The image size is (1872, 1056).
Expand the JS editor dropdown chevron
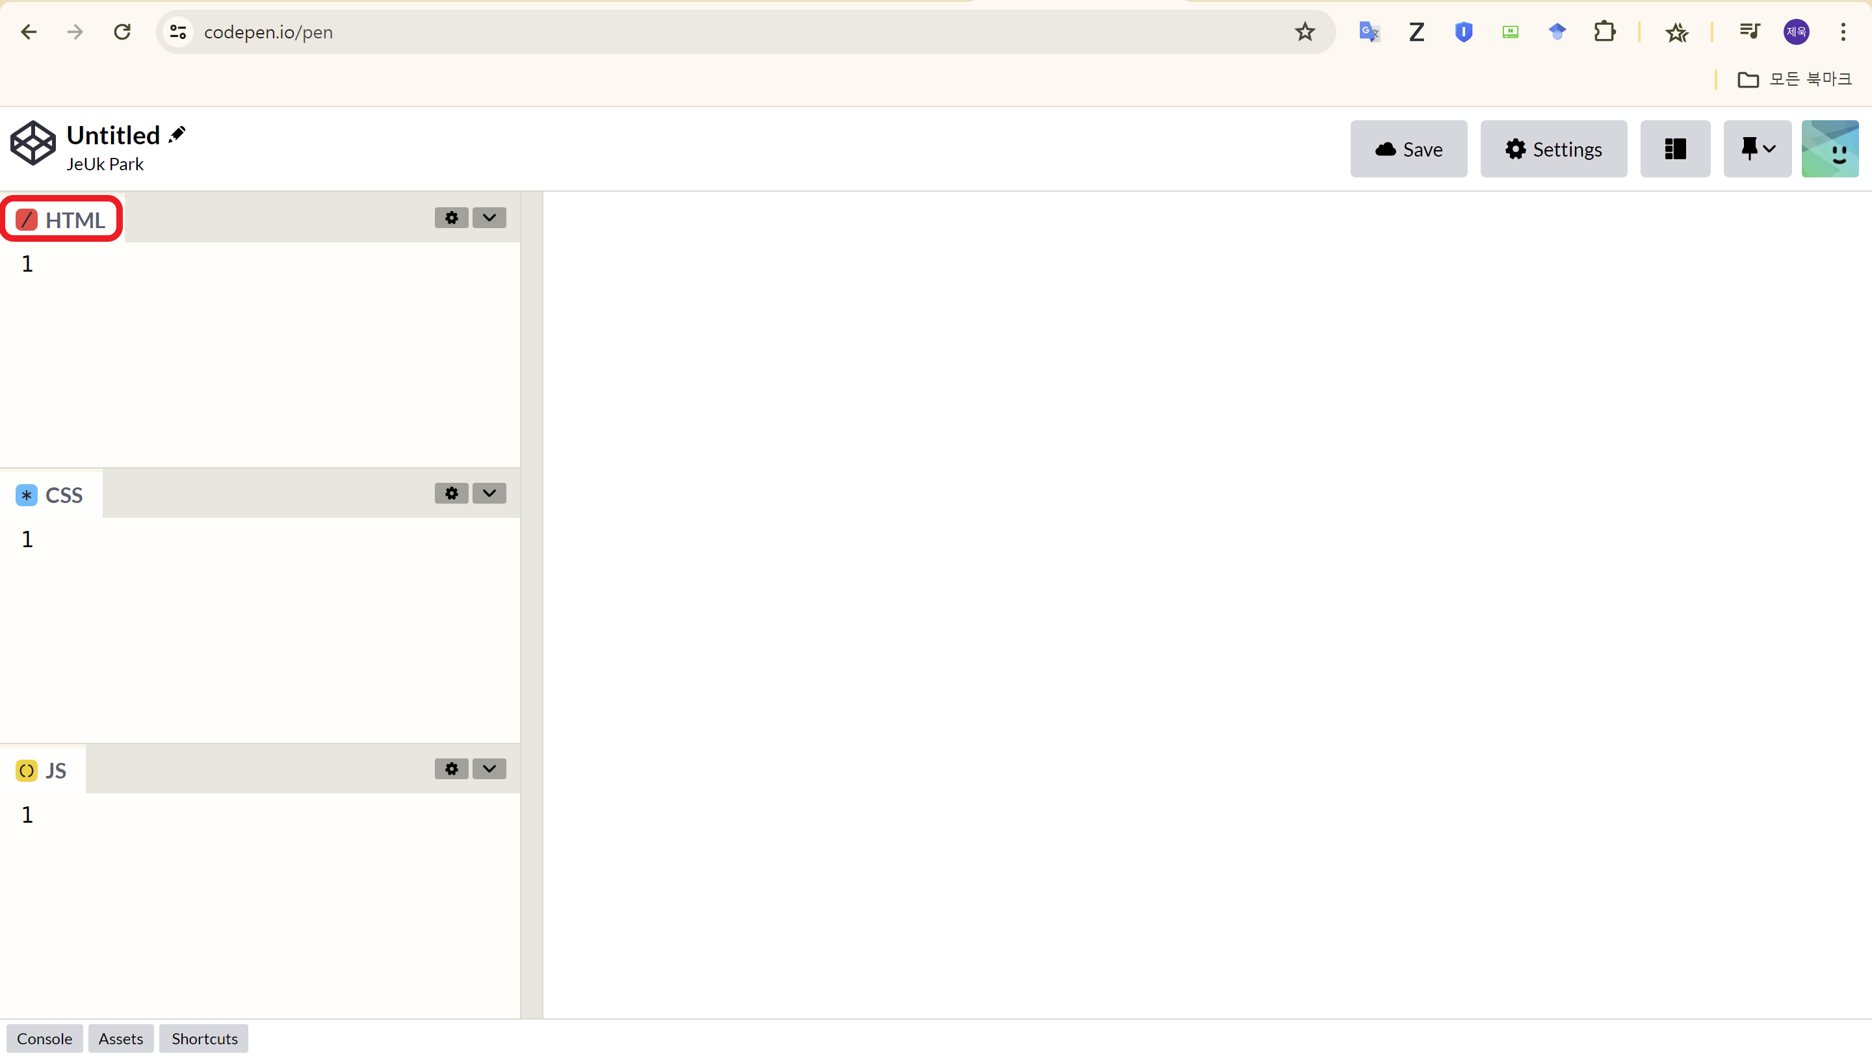(x=489, y=769)
